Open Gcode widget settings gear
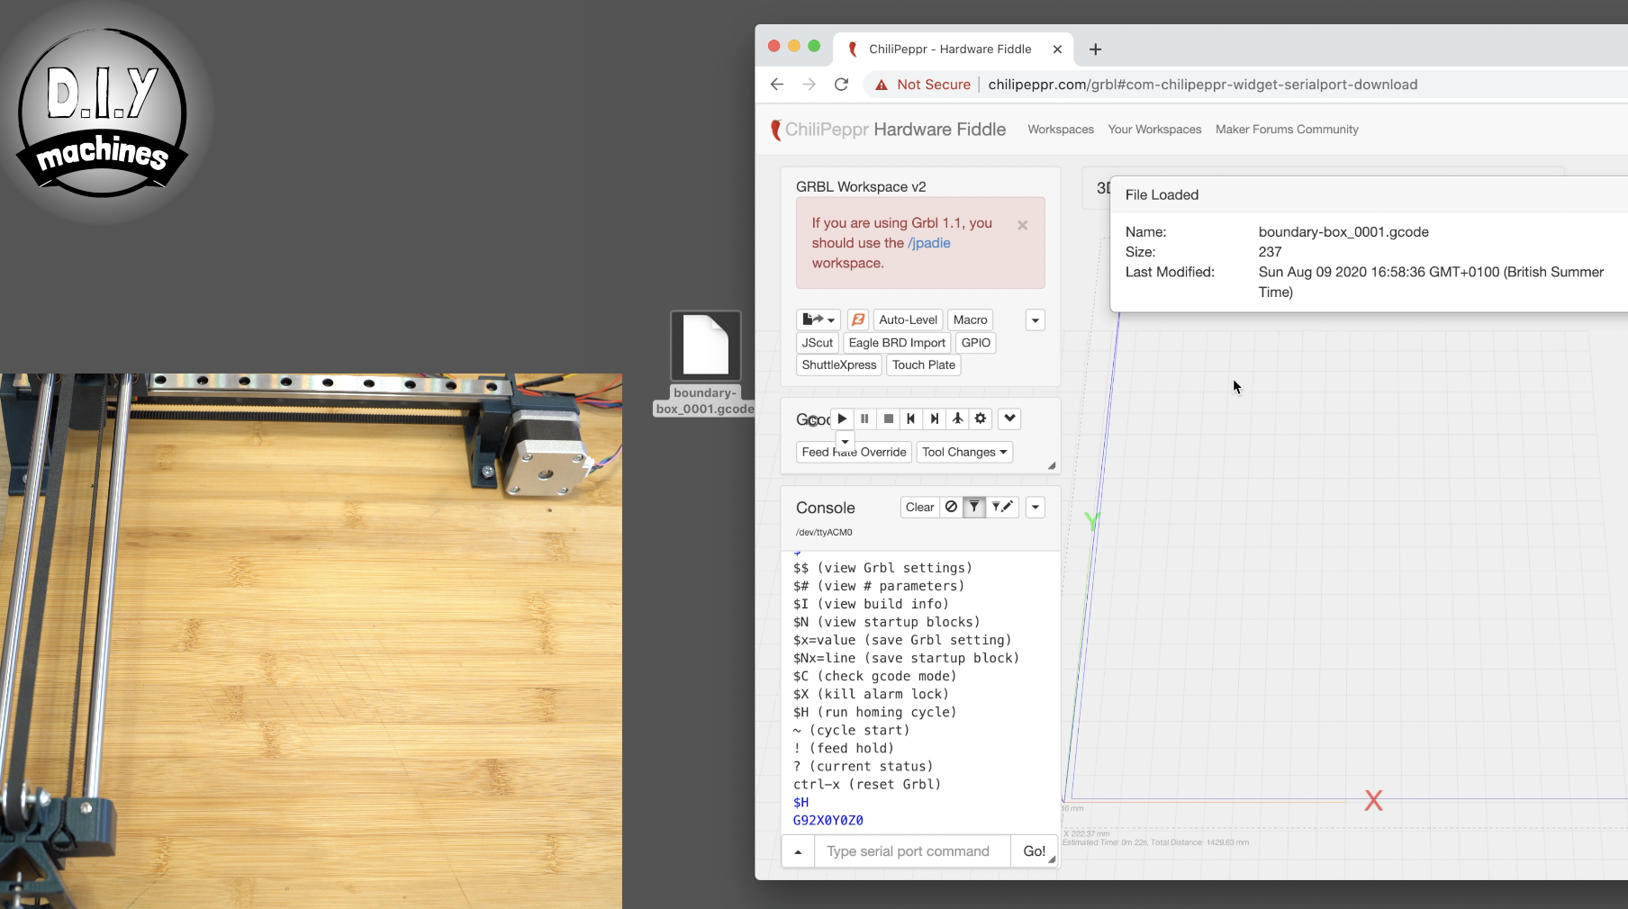1628x909 pixels. pos(981,418)
